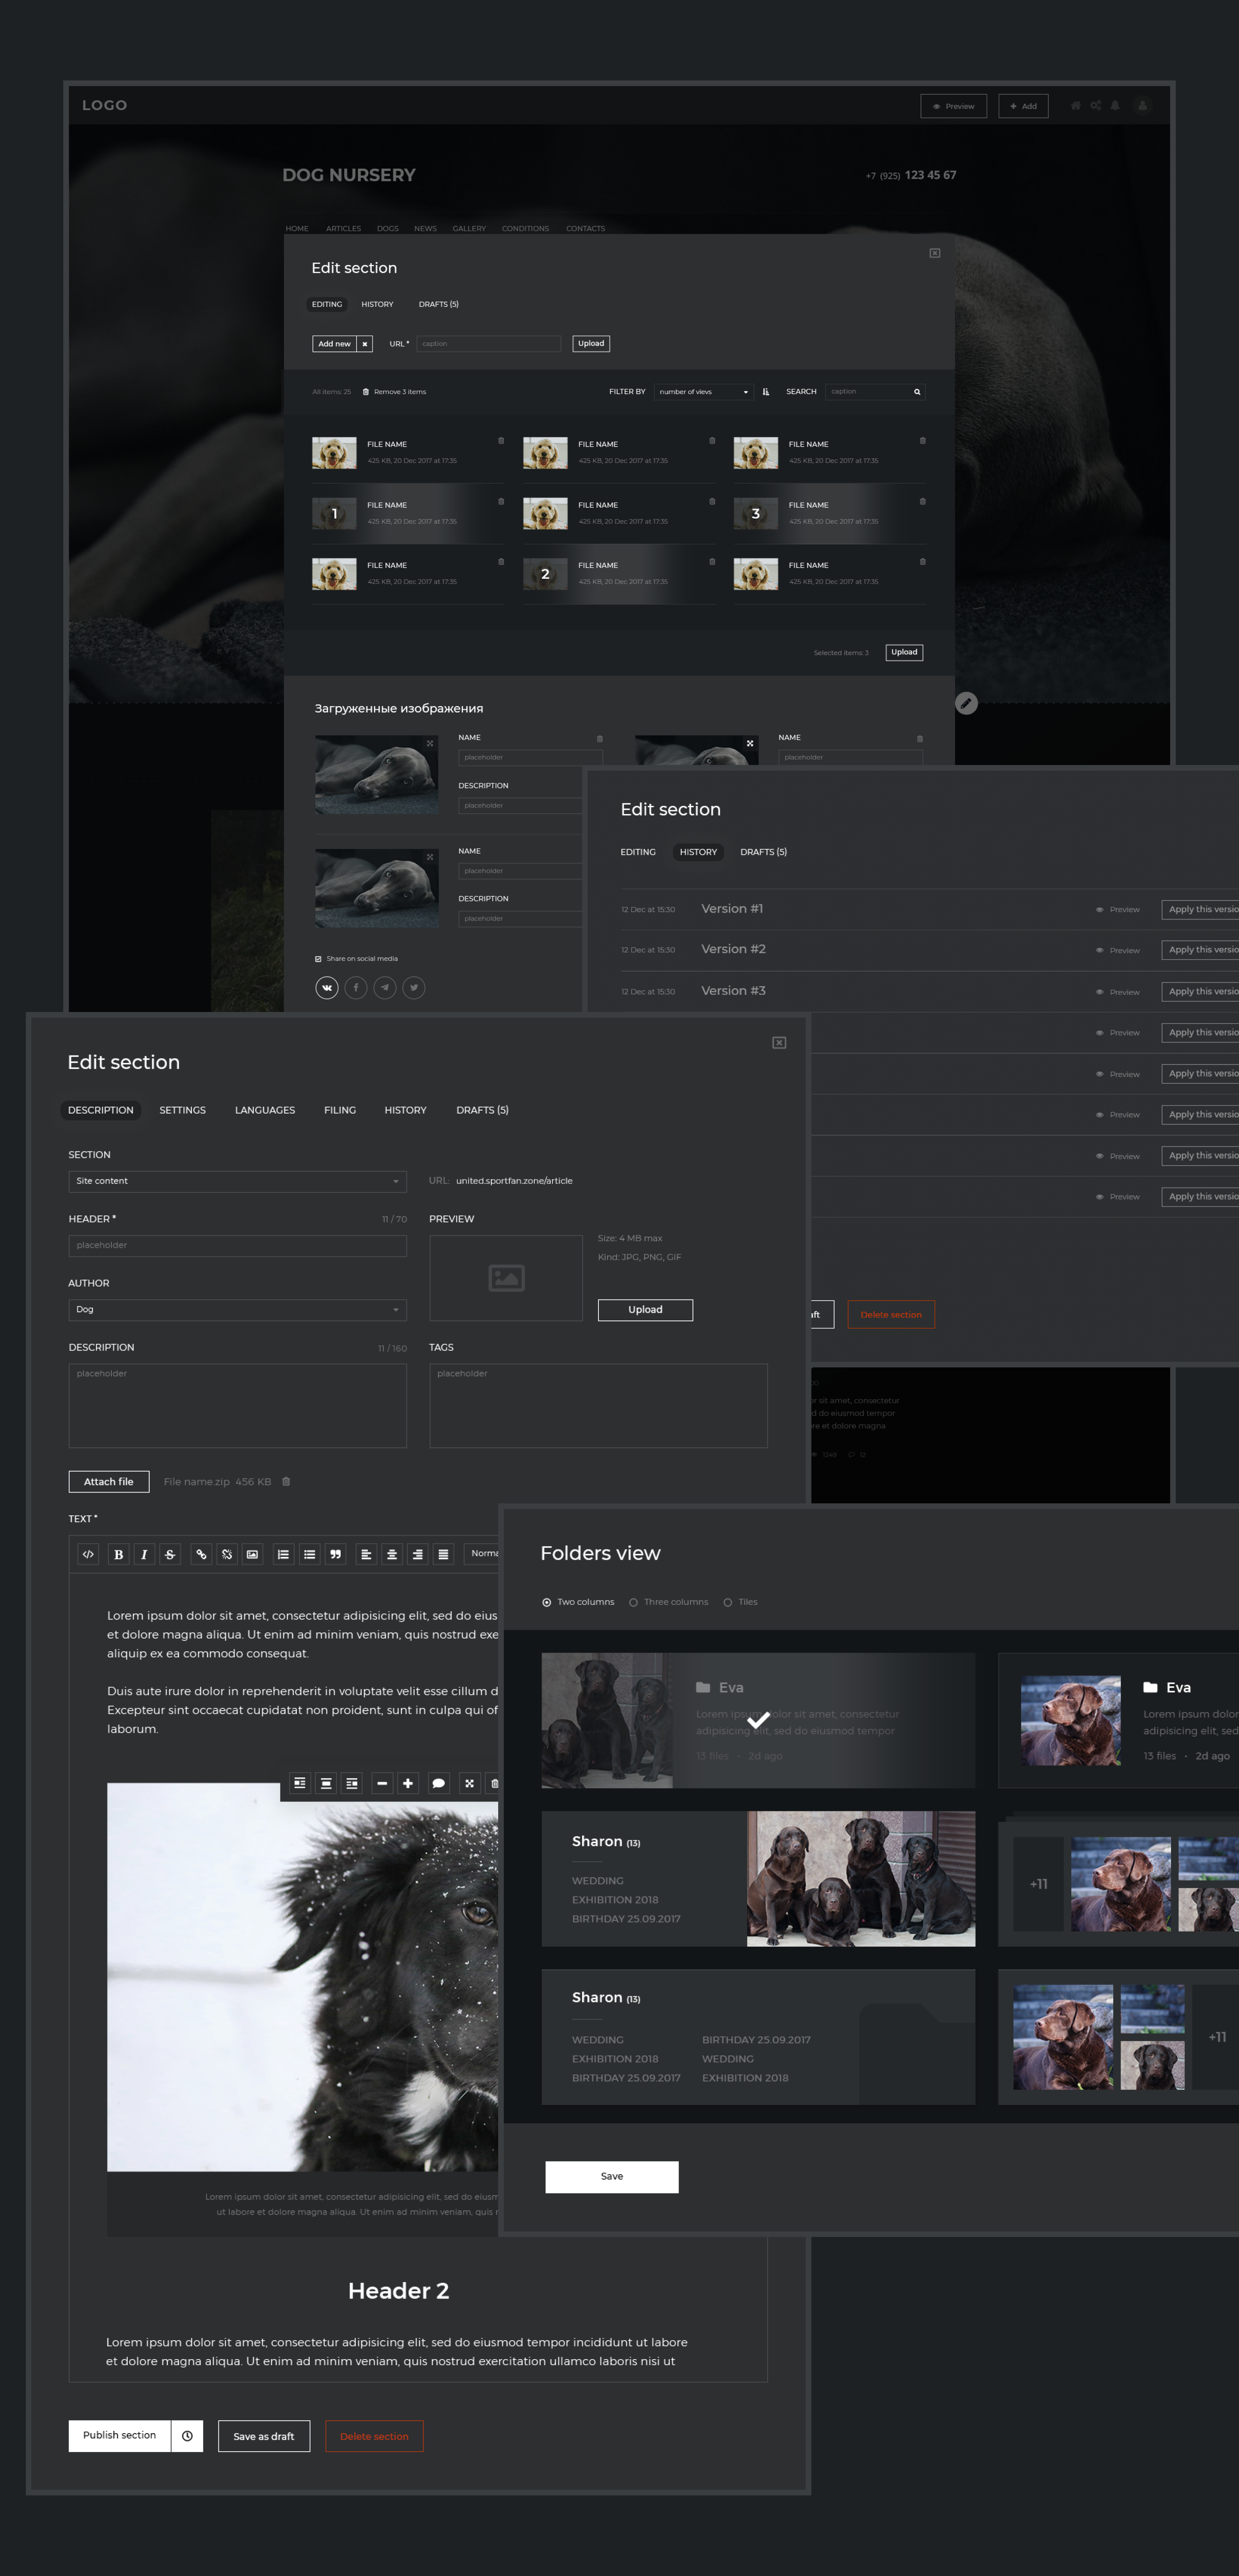1239x2576 pixels.
Task: Add image caption with comment icon
Action: pos(438,1783)
